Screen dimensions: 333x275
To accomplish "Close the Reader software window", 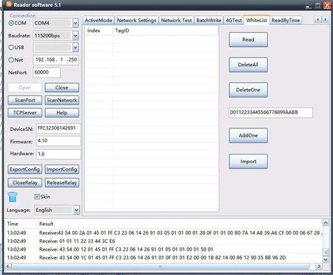I will point(327,6).
